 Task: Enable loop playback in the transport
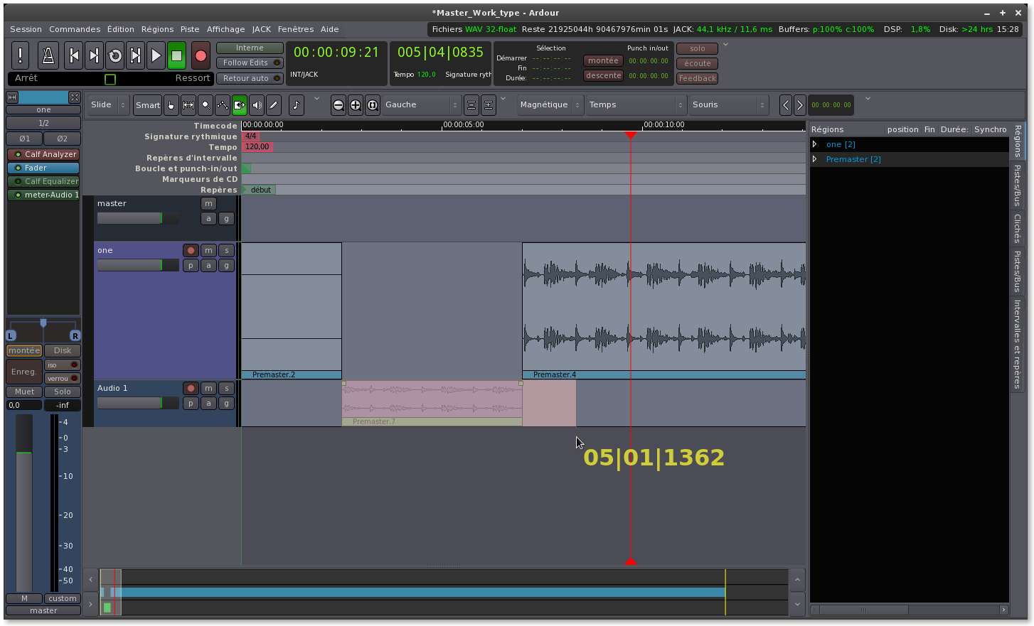pos(115,55)
